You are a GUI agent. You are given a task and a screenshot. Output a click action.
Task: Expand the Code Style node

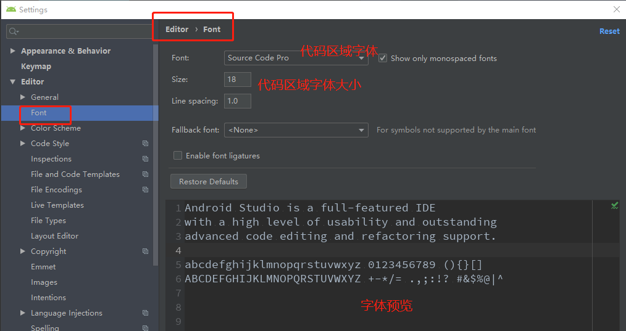[23, 143]
